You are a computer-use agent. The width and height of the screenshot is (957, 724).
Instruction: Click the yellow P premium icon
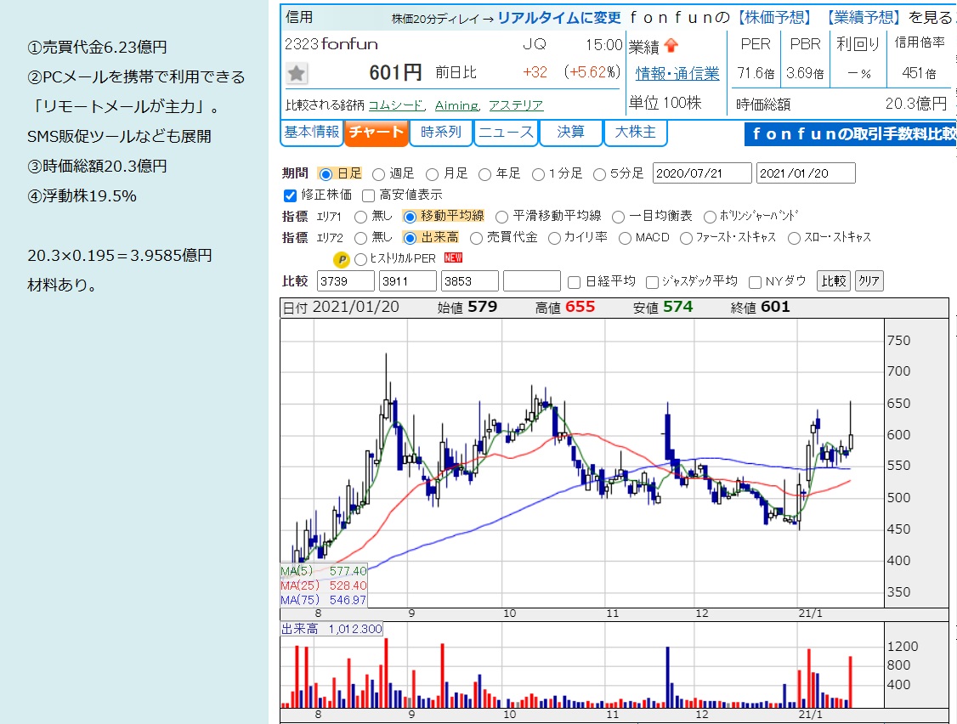tap(341, 259)
